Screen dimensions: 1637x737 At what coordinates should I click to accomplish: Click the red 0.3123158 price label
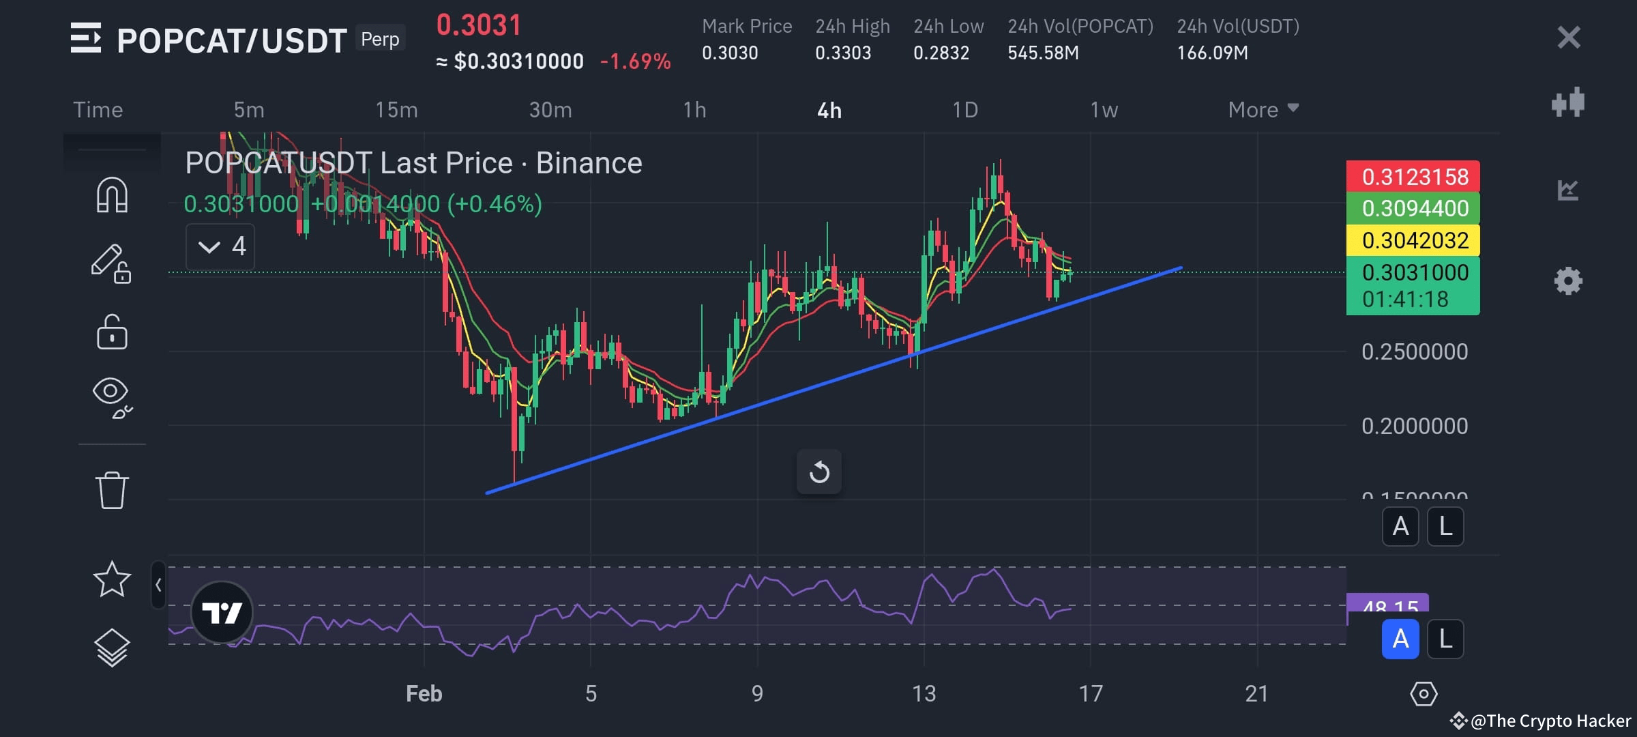click(1413, 177)
